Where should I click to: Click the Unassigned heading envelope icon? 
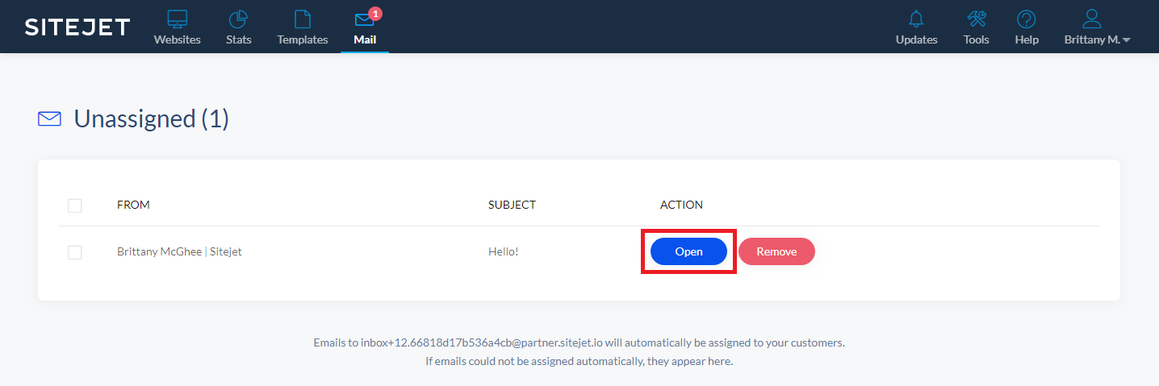pos(50,119)
